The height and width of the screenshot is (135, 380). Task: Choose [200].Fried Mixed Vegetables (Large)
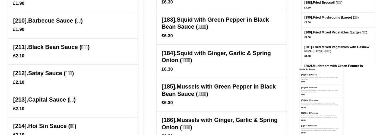pos(338,35)
